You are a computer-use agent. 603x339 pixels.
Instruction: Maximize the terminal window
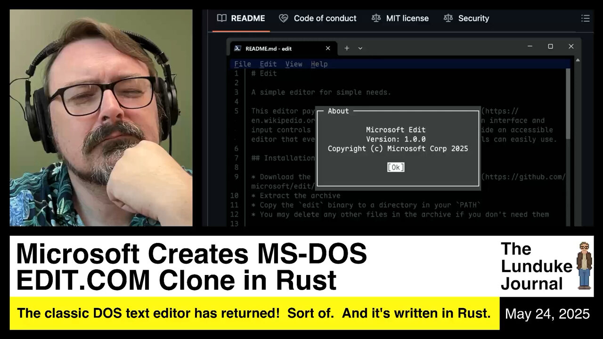(550, 46)
